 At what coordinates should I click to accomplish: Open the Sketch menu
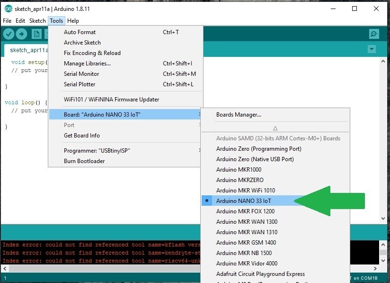(37, 21)
